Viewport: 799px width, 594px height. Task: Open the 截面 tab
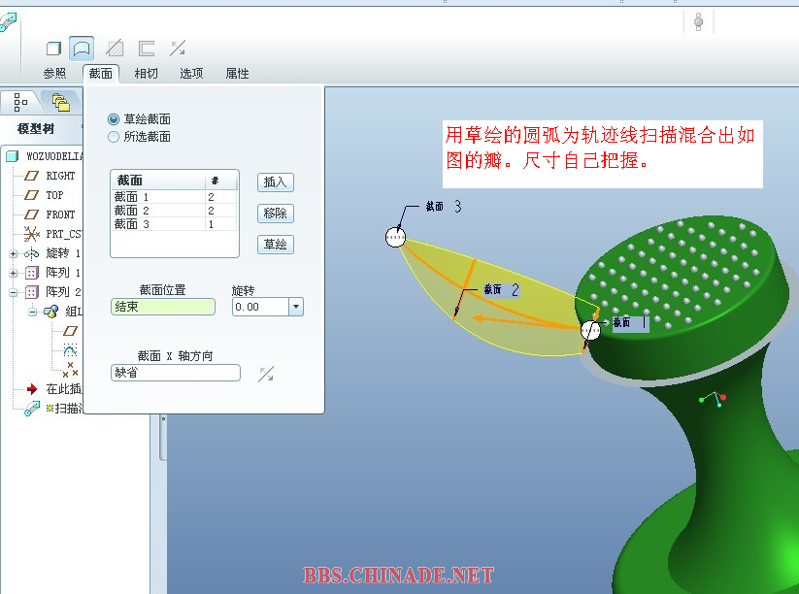(x=101, y=74)
